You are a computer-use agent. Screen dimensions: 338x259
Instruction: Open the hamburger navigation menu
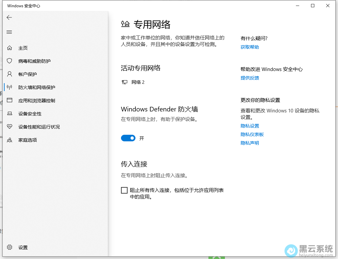point(9,32)
